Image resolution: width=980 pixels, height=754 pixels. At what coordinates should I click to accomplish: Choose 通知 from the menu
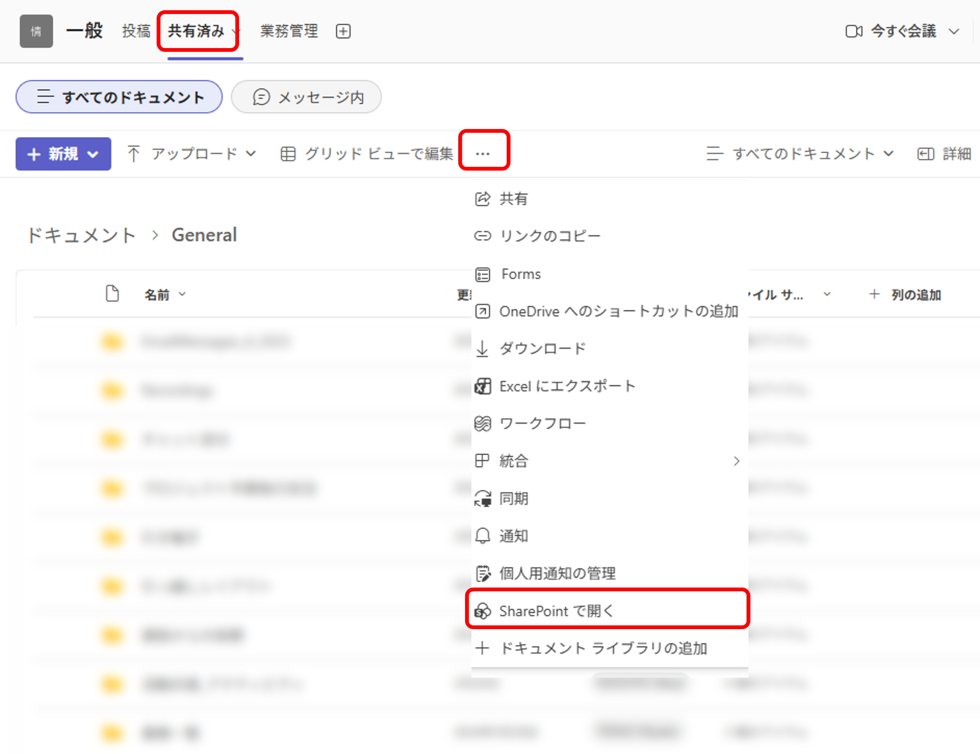(x=610, y=536)
